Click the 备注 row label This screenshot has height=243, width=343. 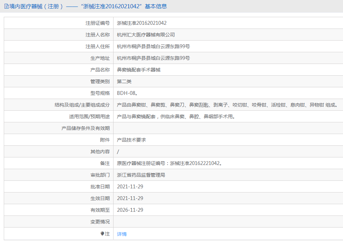[105, 163]
